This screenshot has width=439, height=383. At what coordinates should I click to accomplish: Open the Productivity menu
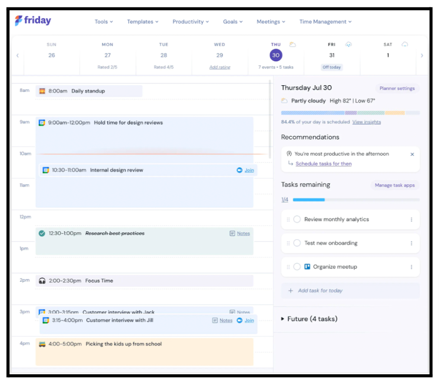click(x=190, y=22)
